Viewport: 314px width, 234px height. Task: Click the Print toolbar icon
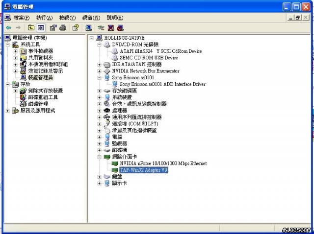click(63, 28)
